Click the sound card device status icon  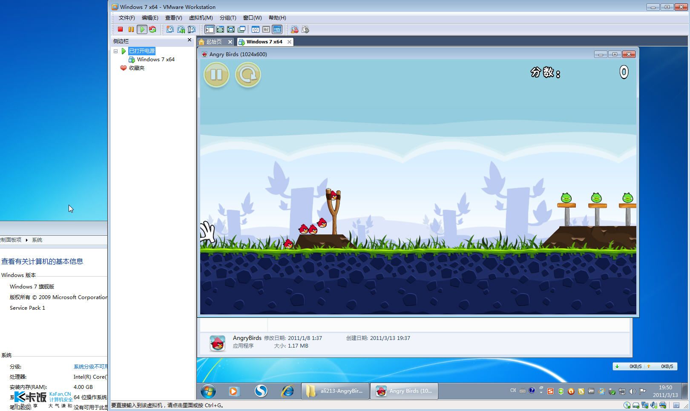(x=654, y=405)
